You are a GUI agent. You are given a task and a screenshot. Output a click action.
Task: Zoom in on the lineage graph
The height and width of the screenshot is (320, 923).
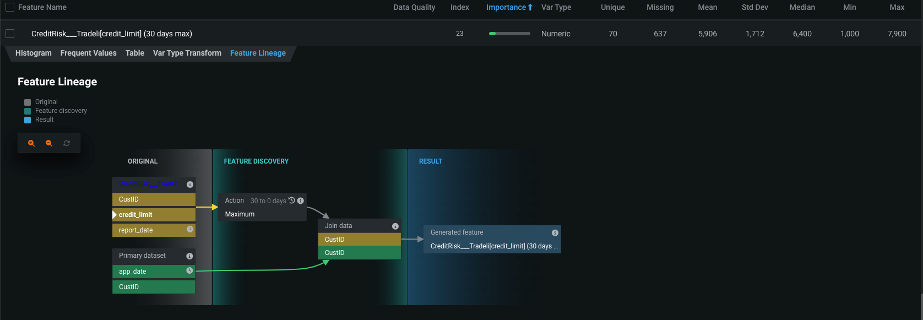tap(31, 143)
